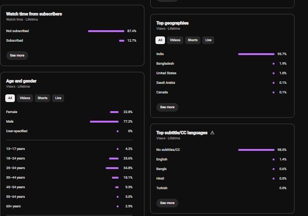The width and height of the screenshot is (308, 216).
Task: Select the English subtitle language row
Action: pos(221,159)
